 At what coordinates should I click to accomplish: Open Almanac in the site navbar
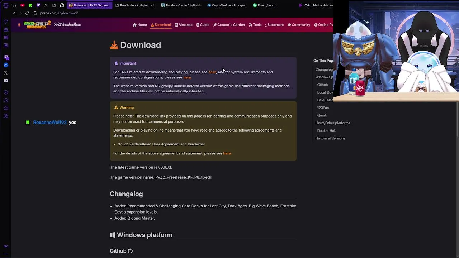183,25
